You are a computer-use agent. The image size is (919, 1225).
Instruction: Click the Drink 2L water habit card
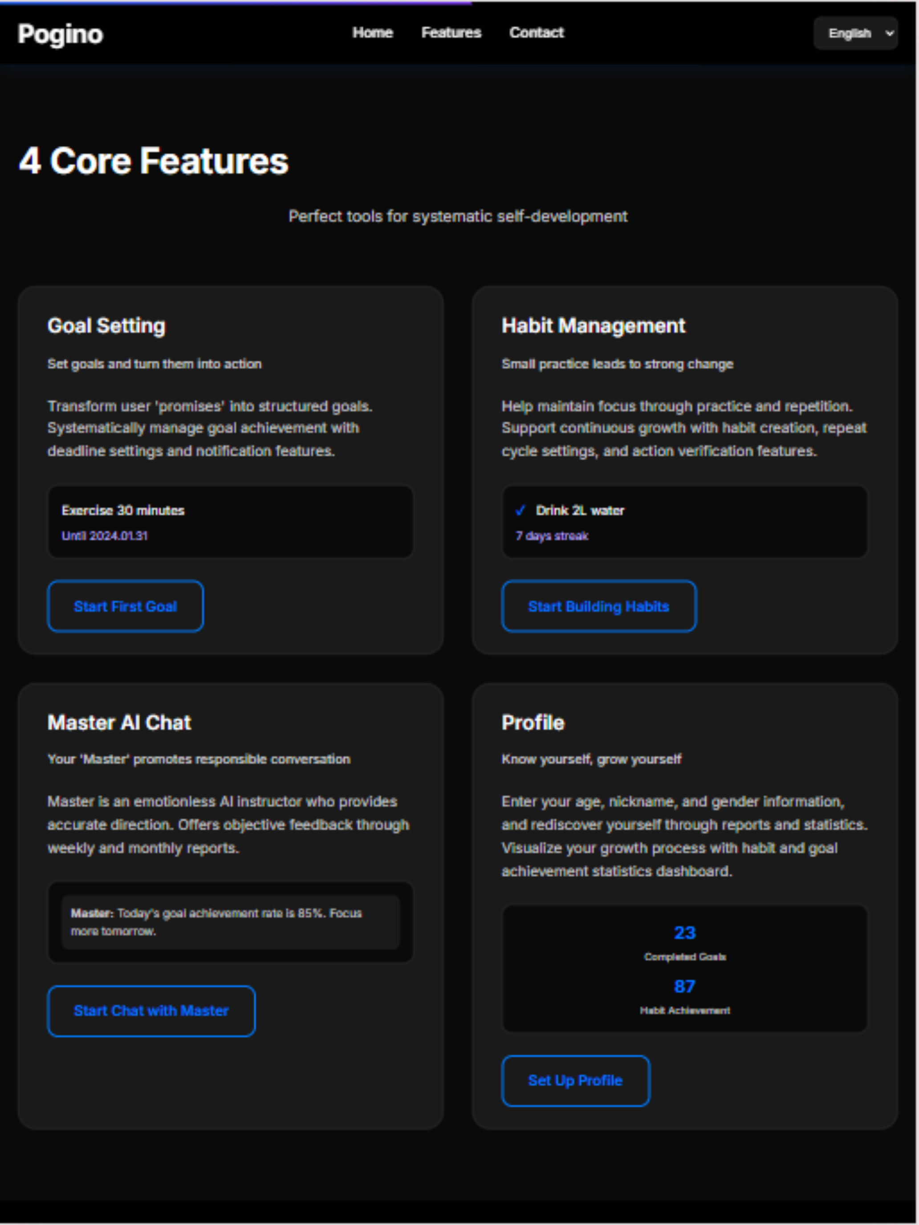tap(684, 522)
